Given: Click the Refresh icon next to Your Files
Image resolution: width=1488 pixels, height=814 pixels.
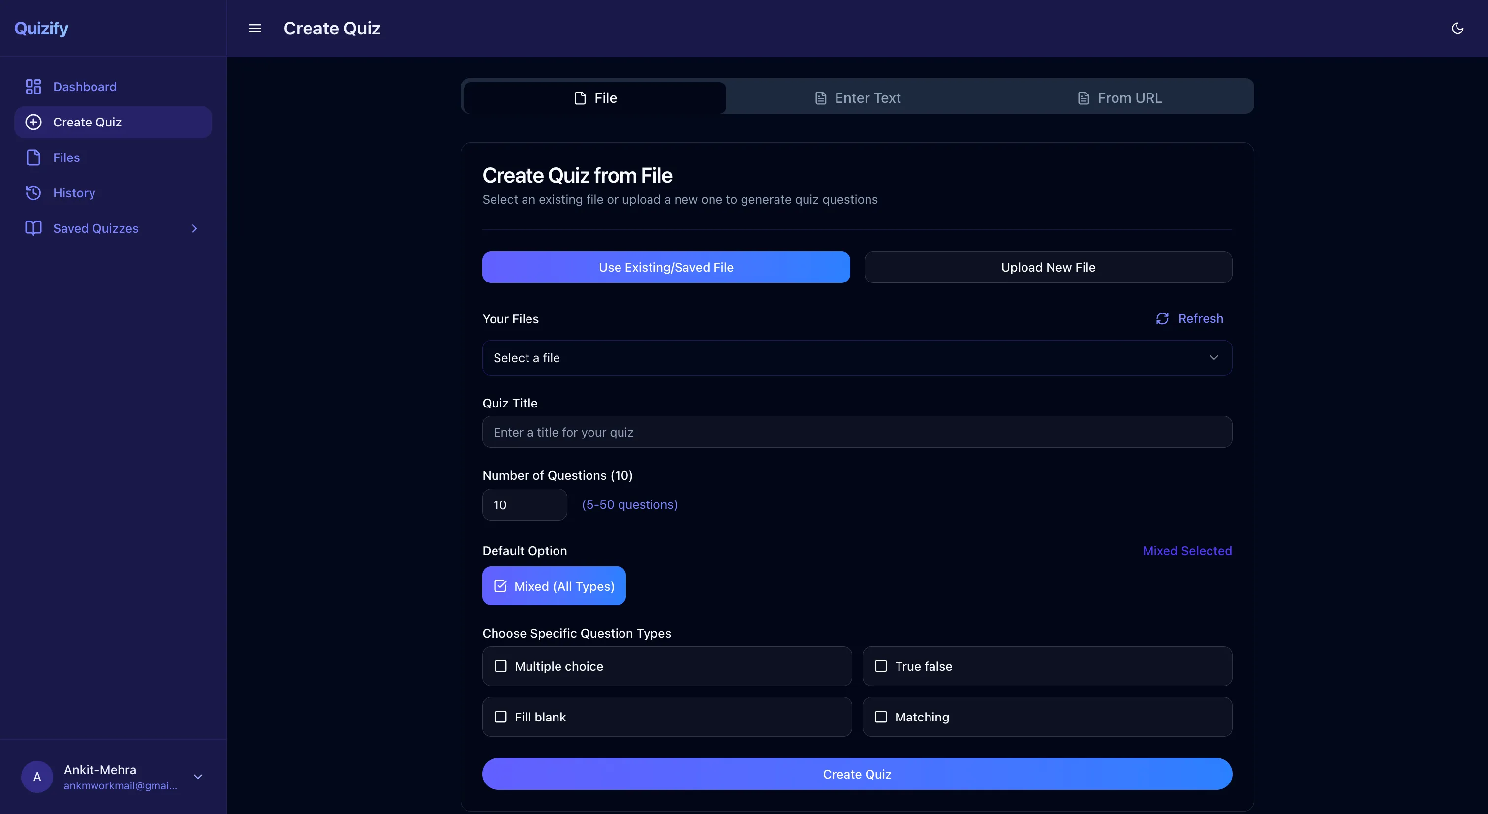Looking at the screenshot, I should pyautogui.click(x=1163, y=318).
